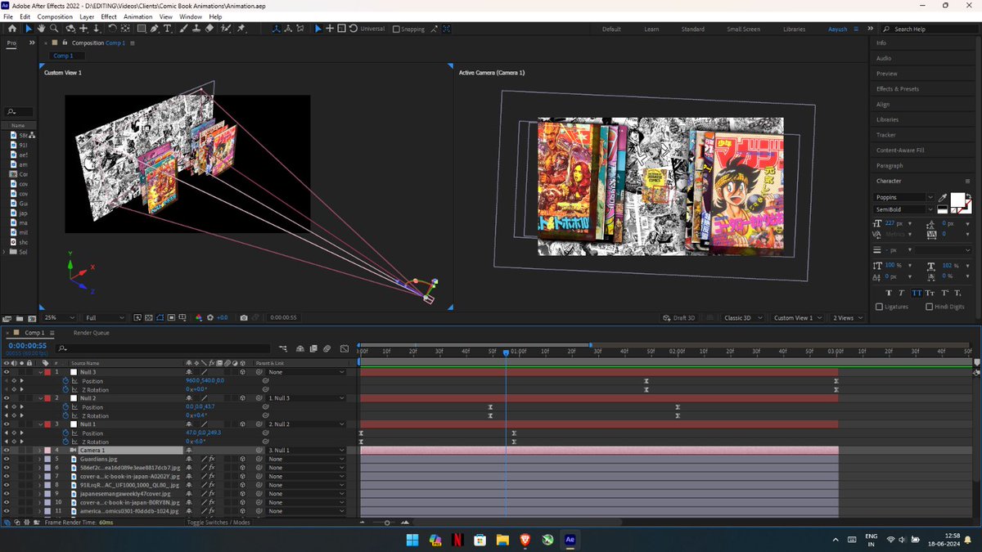Switch to the Learn workspace

[651, 29]
